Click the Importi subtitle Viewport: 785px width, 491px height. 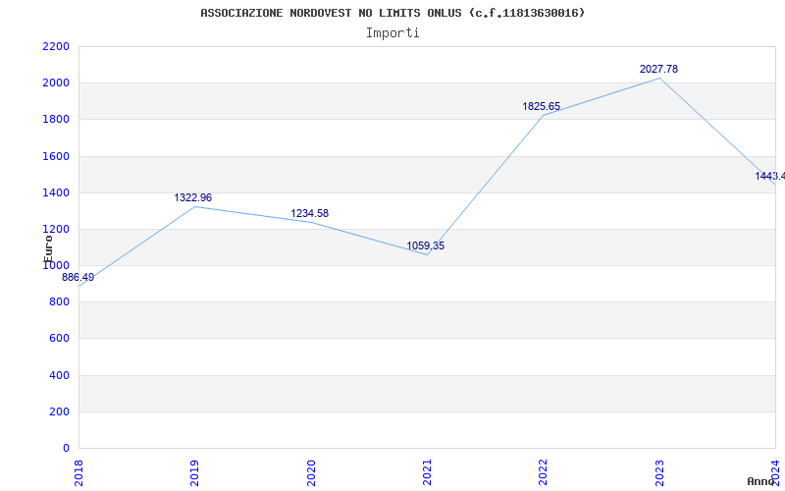coord(392,33)
